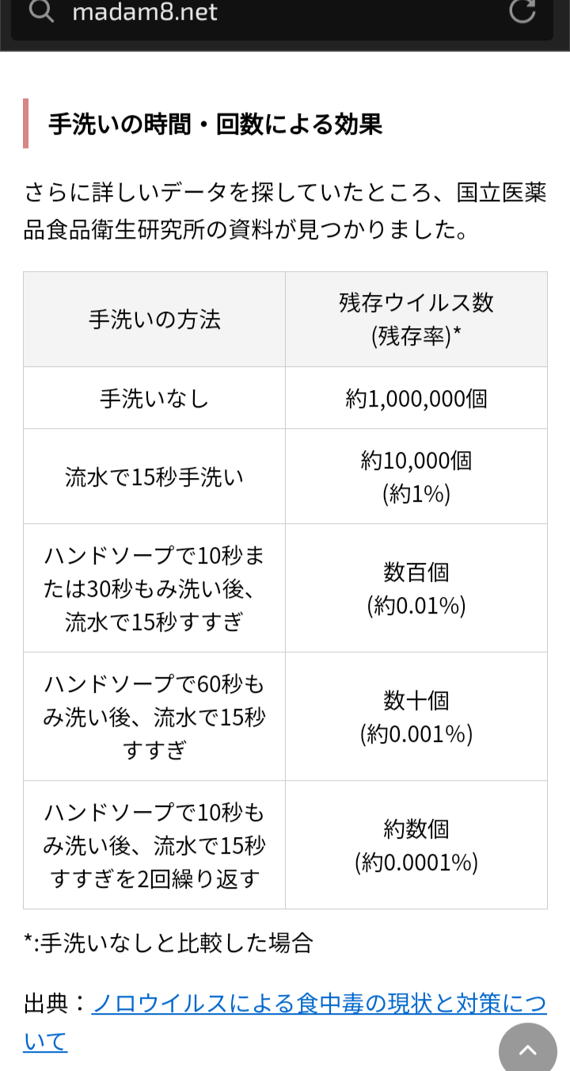Image resolution: width=570 pixels, height=1071 pixels.
Task: Tap heading 手洗いの時間・回数による効果
Action: (215, 124)
